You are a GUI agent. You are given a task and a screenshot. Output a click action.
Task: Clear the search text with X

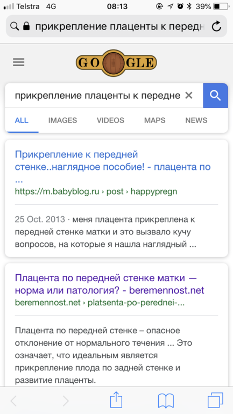coord(189,95)
